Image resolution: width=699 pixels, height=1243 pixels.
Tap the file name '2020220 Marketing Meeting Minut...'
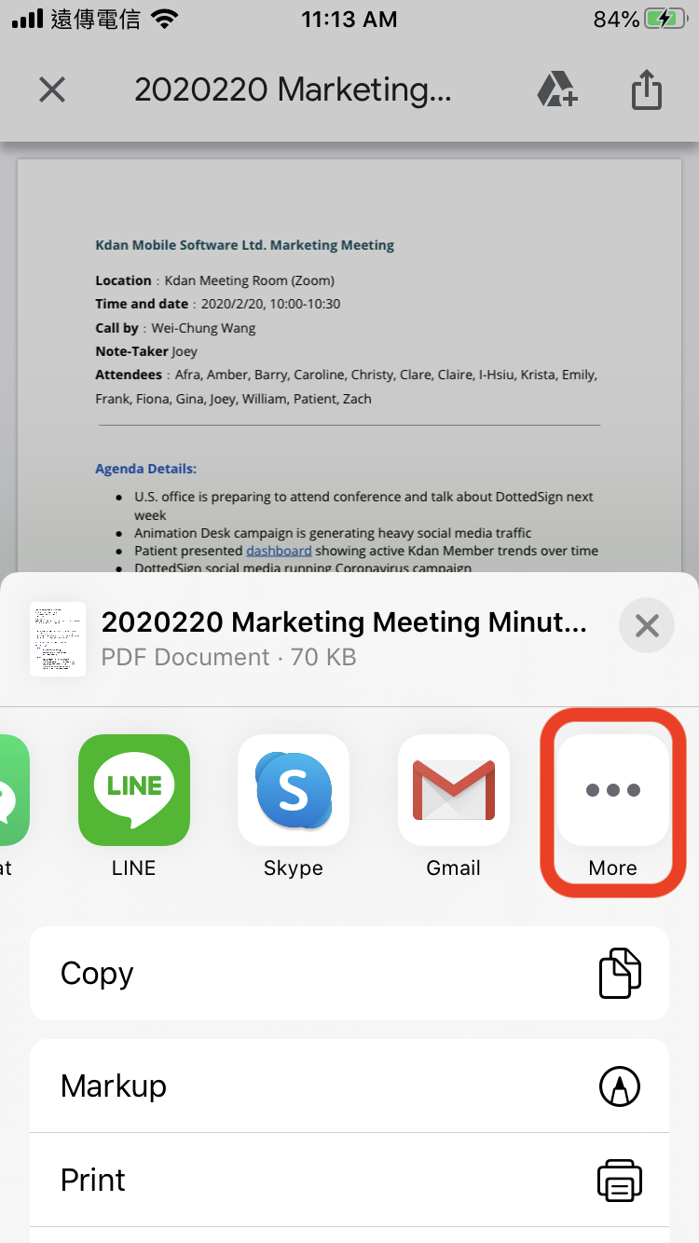[344, 621]
